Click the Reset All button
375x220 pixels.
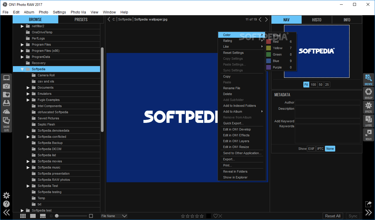point(333,216)
